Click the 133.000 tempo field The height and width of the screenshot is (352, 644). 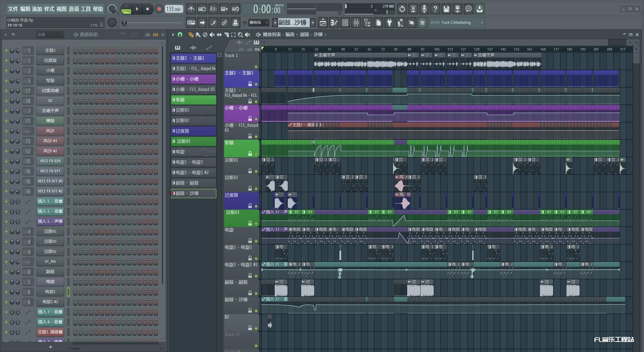(x=174, y=9)
